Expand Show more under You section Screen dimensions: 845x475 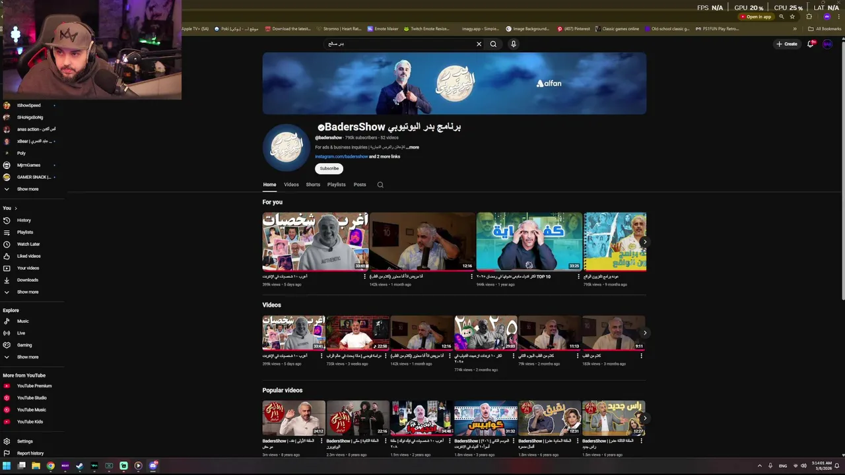coord(28,292)
